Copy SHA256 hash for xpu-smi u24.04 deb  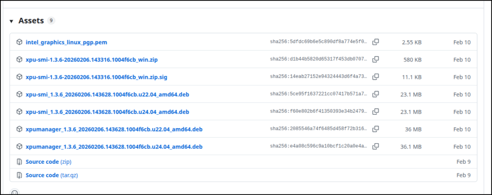pos(376,112)
